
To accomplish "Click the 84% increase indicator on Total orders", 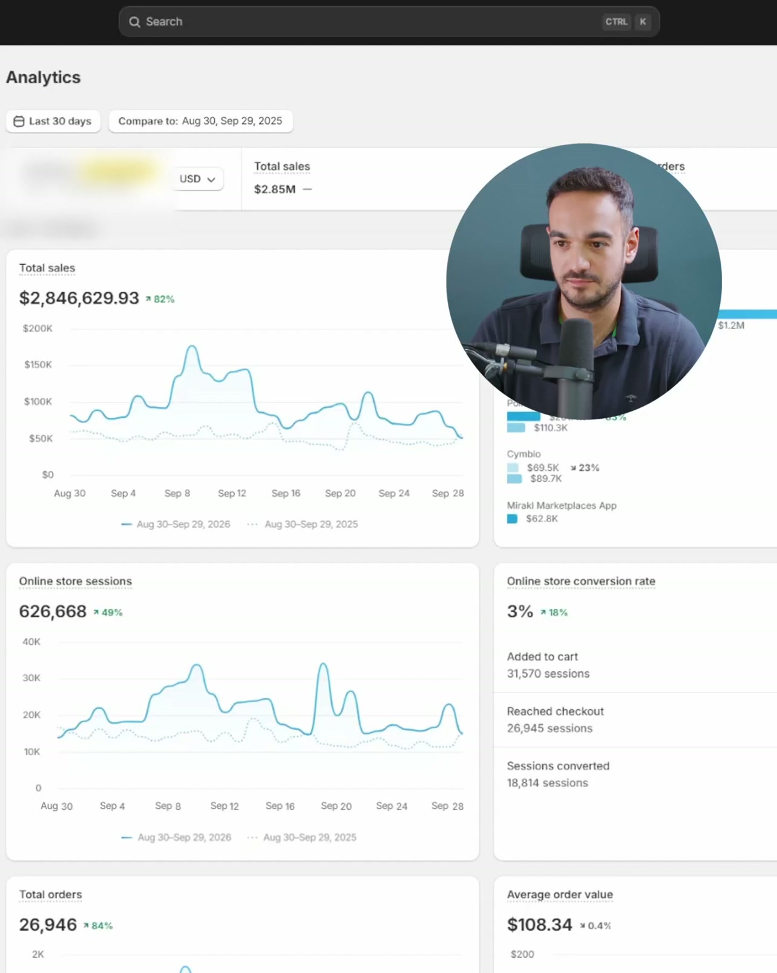I will (x=98, y=926).
